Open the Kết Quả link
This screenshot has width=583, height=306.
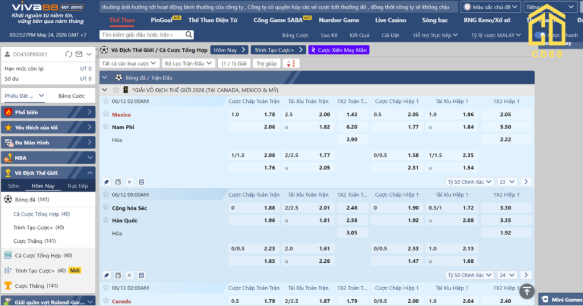(x=359, y=35)
